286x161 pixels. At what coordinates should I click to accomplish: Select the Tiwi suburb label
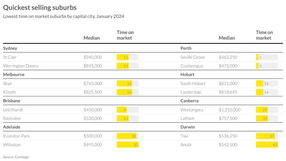184,136
